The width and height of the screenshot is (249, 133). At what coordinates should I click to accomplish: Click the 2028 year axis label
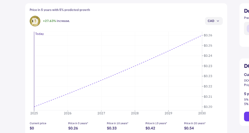click(x=135, y=113)
